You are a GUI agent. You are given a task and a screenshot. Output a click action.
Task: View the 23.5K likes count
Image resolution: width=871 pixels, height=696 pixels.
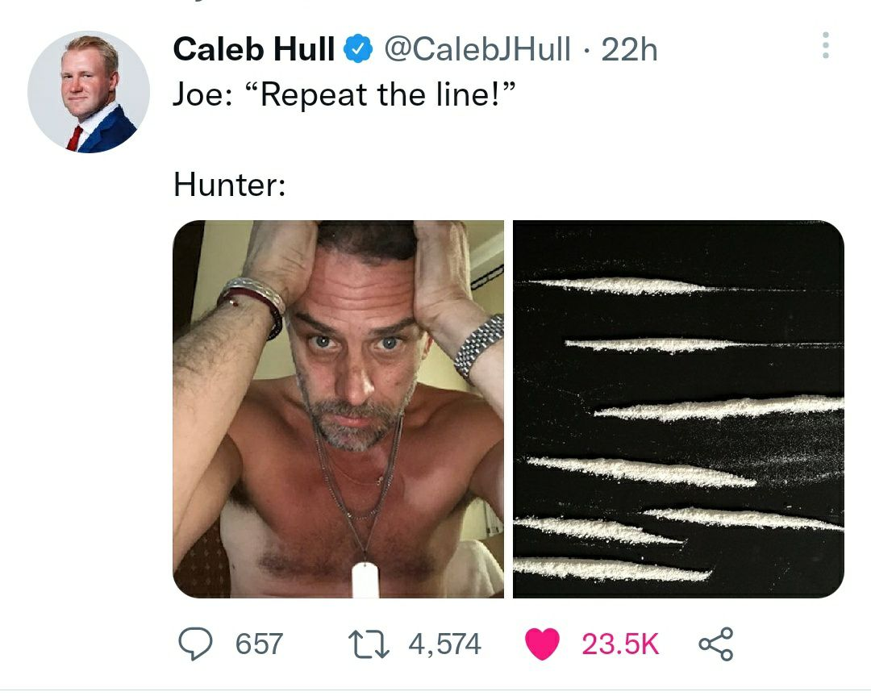[619, 644]
